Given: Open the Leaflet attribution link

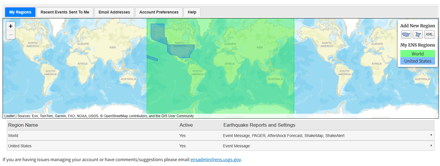Looking at the screenshot, I should [9, 116].
